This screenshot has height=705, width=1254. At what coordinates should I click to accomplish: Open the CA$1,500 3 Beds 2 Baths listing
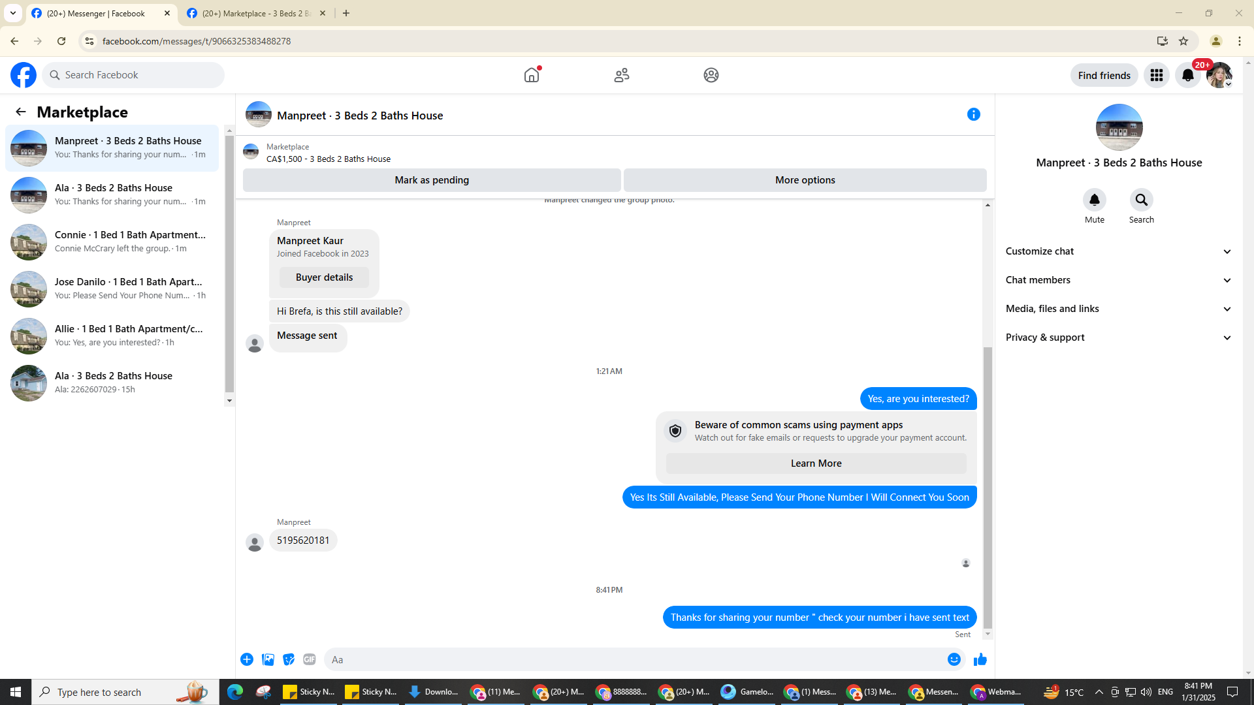pyautogui.click(x=329, y=159)
